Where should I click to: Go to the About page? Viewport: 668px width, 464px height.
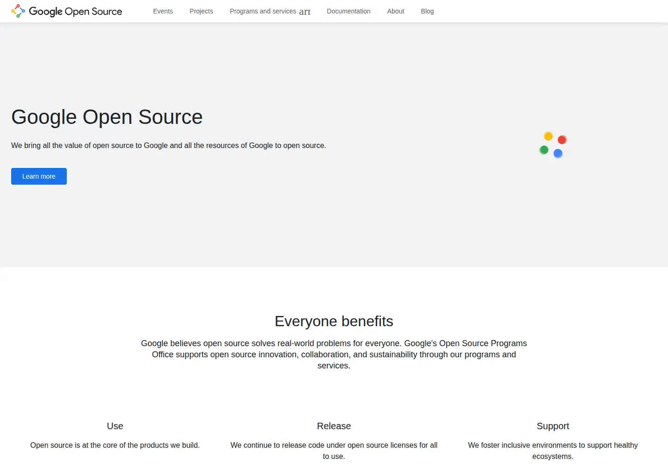[x=396, y=11]
